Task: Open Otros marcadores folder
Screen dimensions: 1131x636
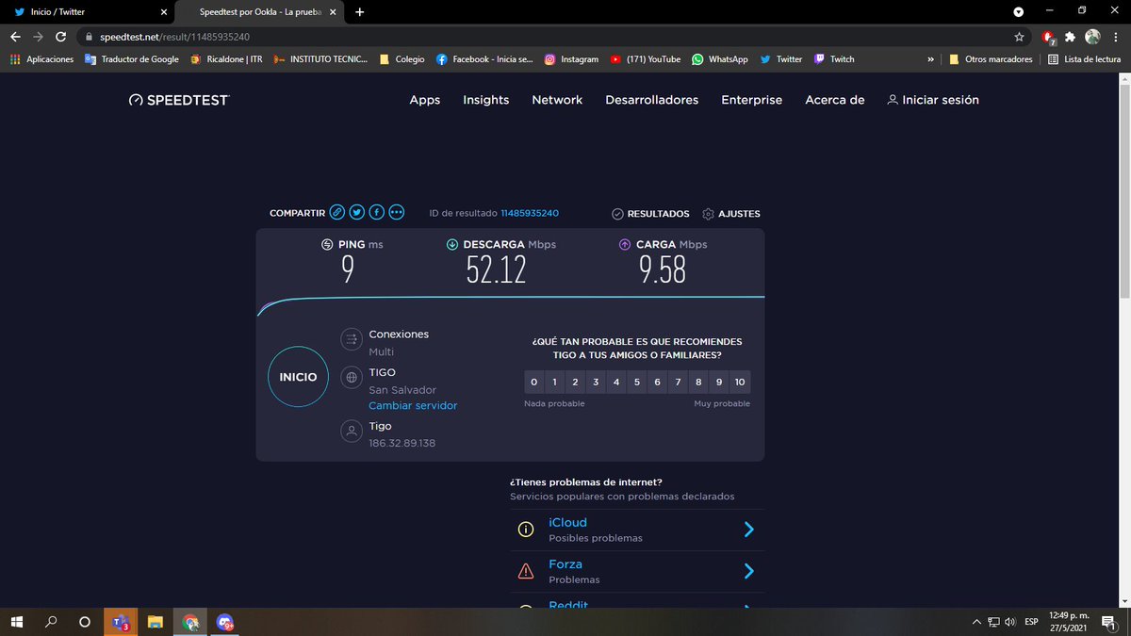Action: point(991,58)
